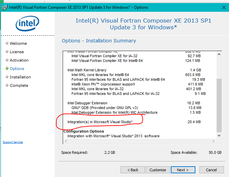This screenshot has height=177, width=229.
Task: Select the Installation step in sidebar
Action: point(20,77)
